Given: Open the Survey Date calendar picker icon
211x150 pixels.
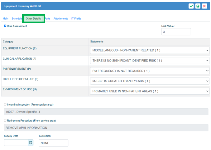Looking at the screenshot, I should 31,143.
